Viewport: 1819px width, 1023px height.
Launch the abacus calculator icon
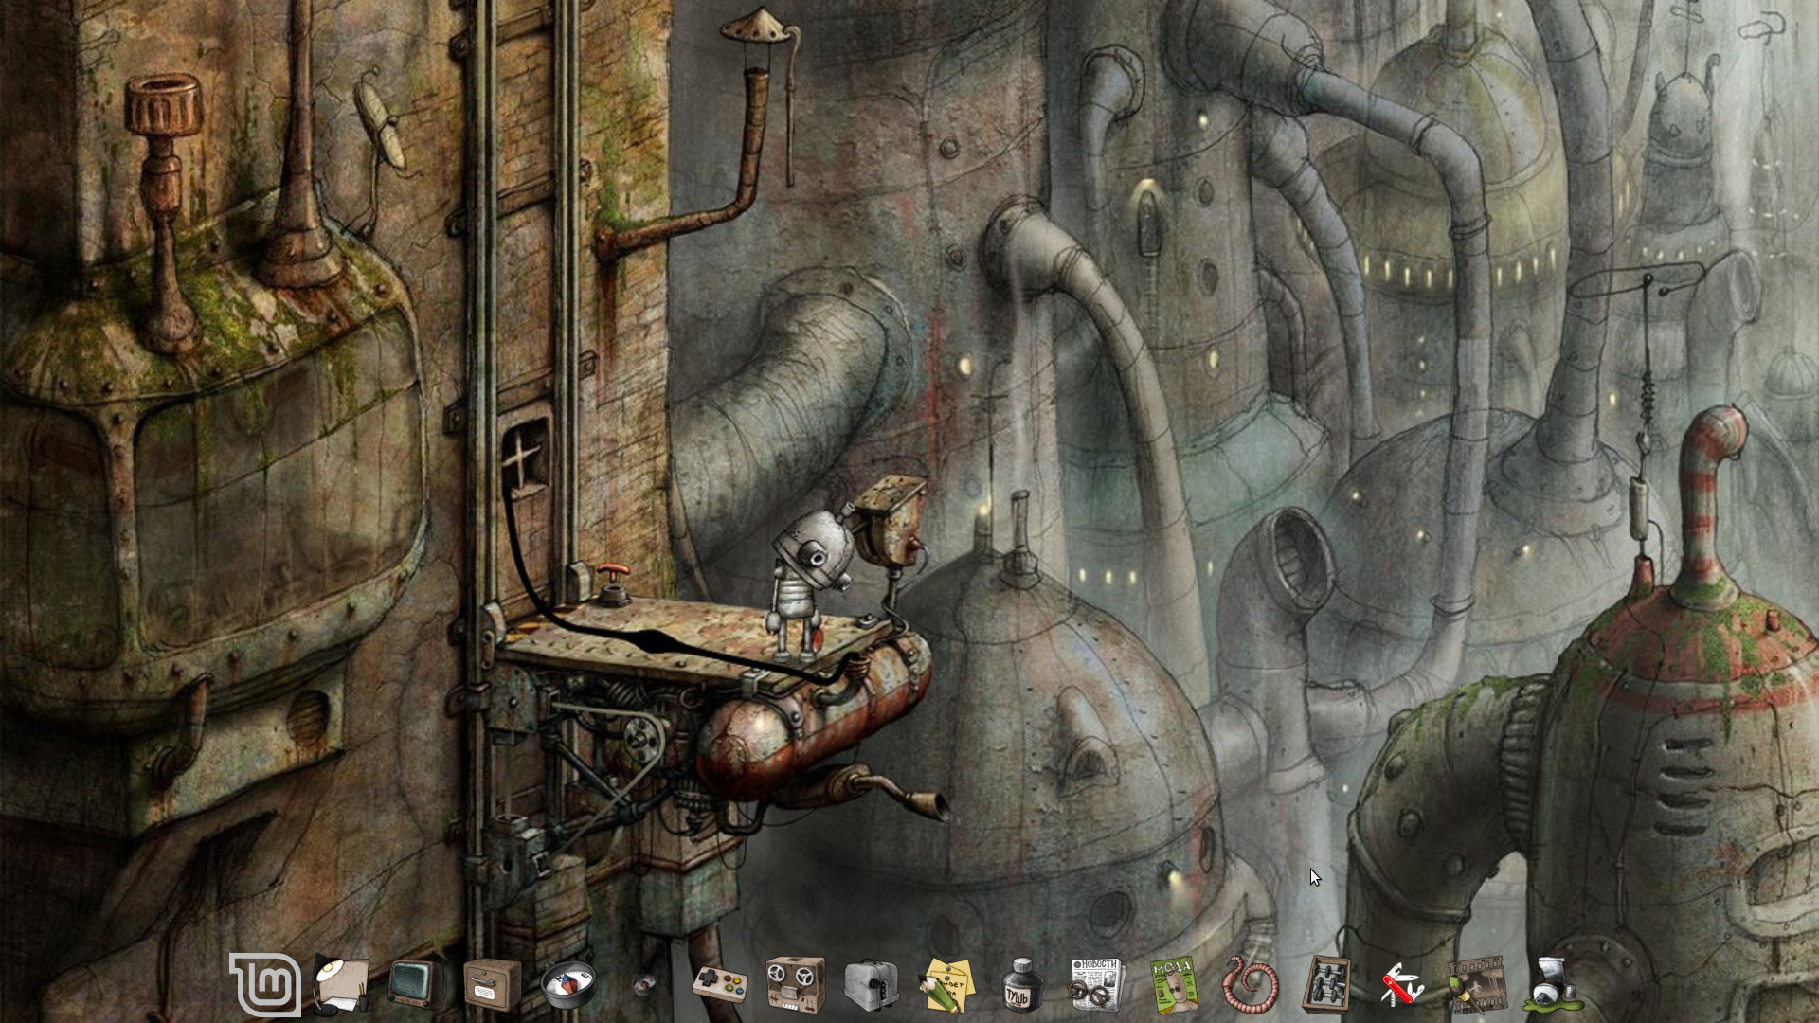tap(1325, 985)
